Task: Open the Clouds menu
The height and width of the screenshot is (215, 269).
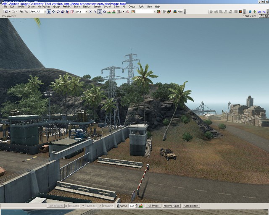Action: [132, 7]
